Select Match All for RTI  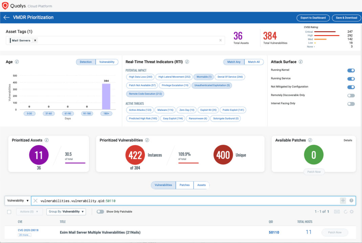click(x=254, y=62)
